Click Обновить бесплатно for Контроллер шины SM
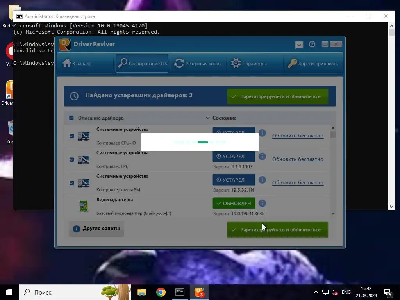 click(x=298, y=183)
